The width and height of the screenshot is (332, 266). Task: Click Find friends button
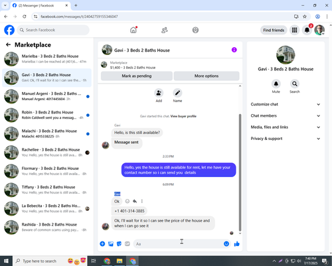tap(274, 30)
